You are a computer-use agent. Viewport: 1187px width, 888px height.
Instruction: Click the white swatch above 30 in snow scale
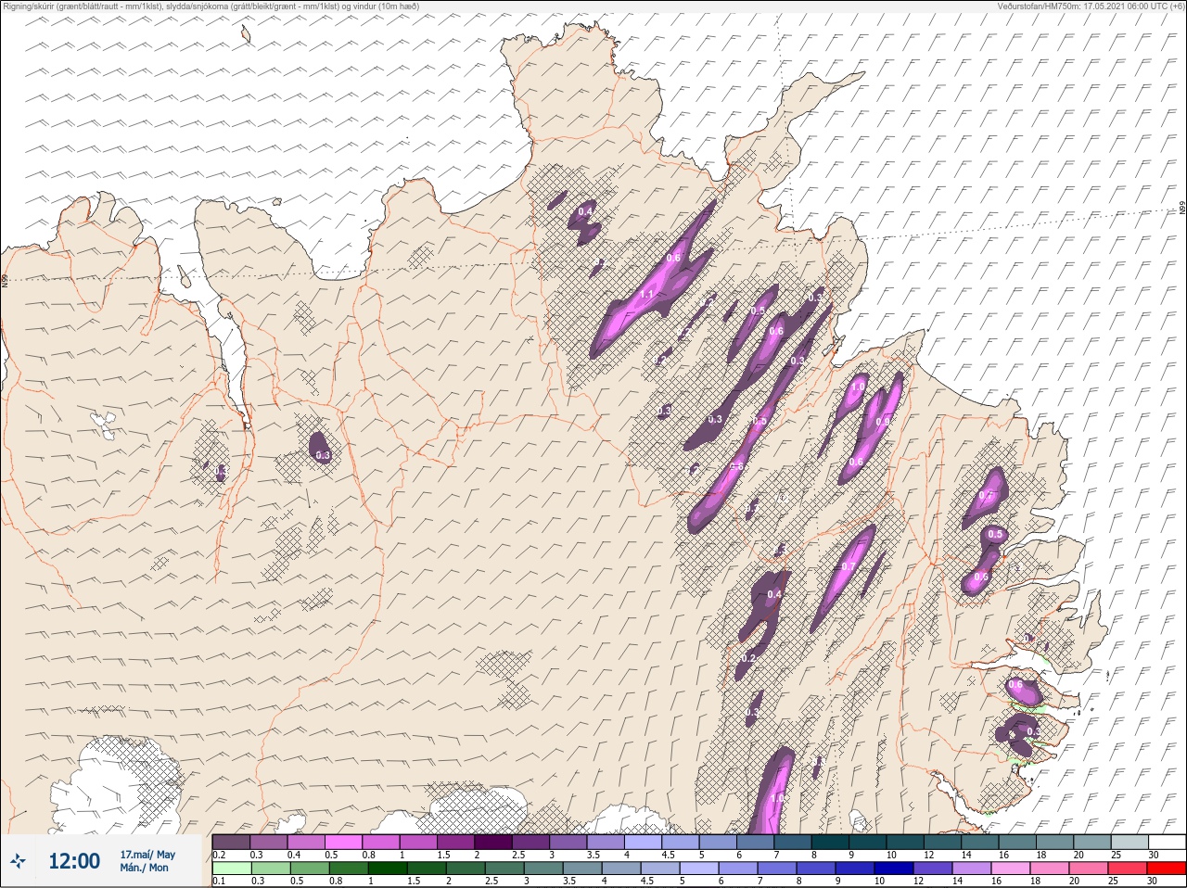point(1166,842)
